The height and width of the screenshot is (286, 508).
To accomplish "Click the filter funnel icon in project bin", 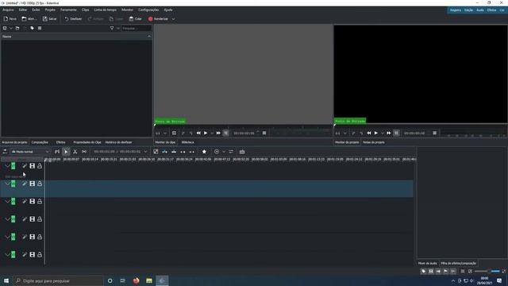I will point(112,29).
